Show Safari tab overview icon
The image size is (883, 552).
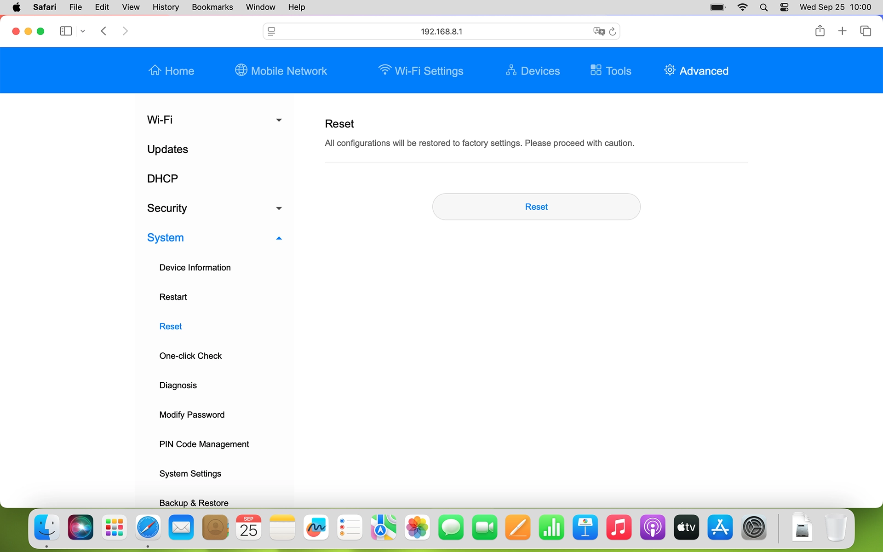click(866, 31)
